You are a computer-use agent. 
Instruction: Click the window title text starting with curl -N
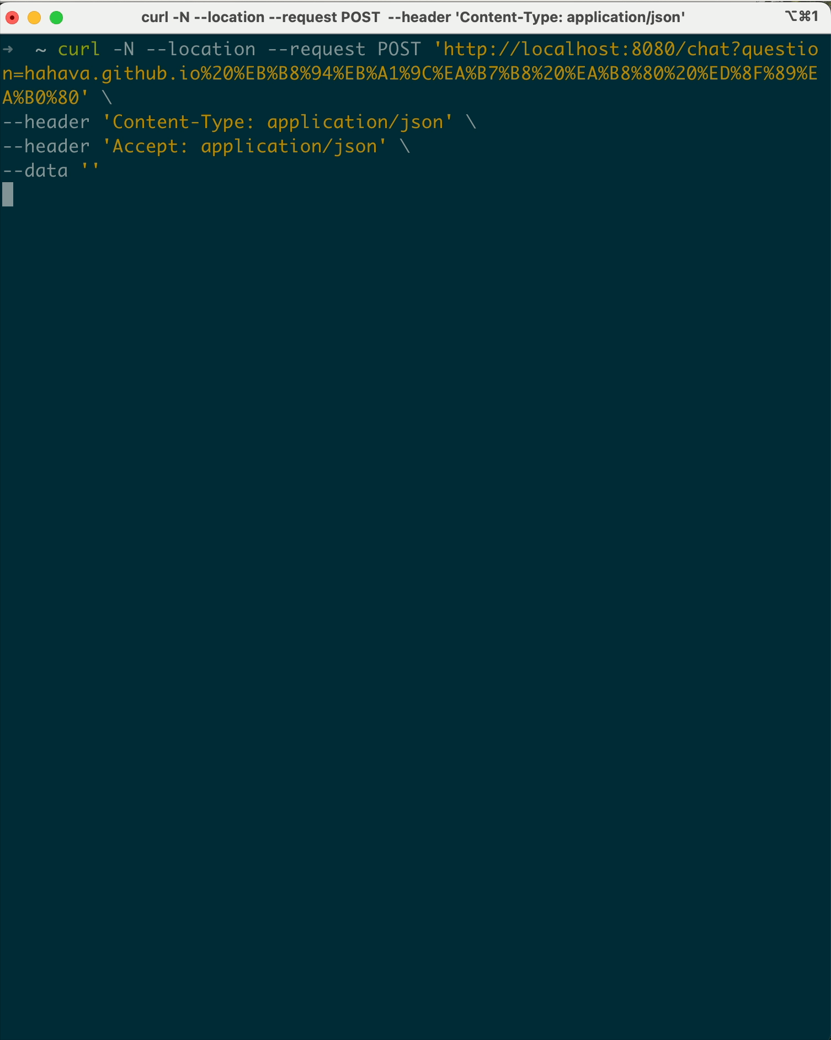[x=413, y=17]
